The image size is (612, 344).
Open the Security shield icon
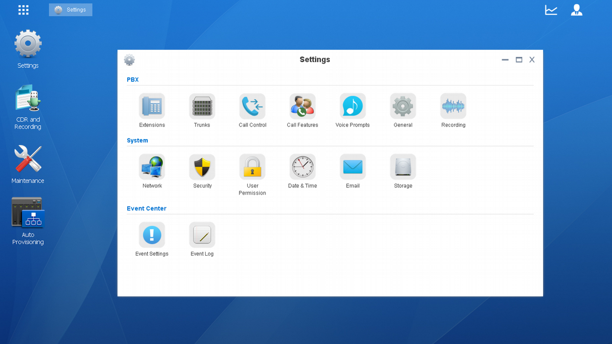coord(202,167)
